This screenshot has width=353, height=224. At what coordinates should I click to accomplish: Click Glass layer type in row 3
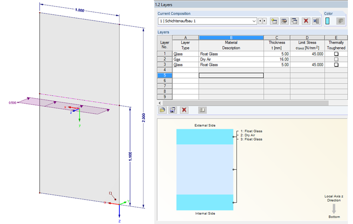(x=185, y=65)
